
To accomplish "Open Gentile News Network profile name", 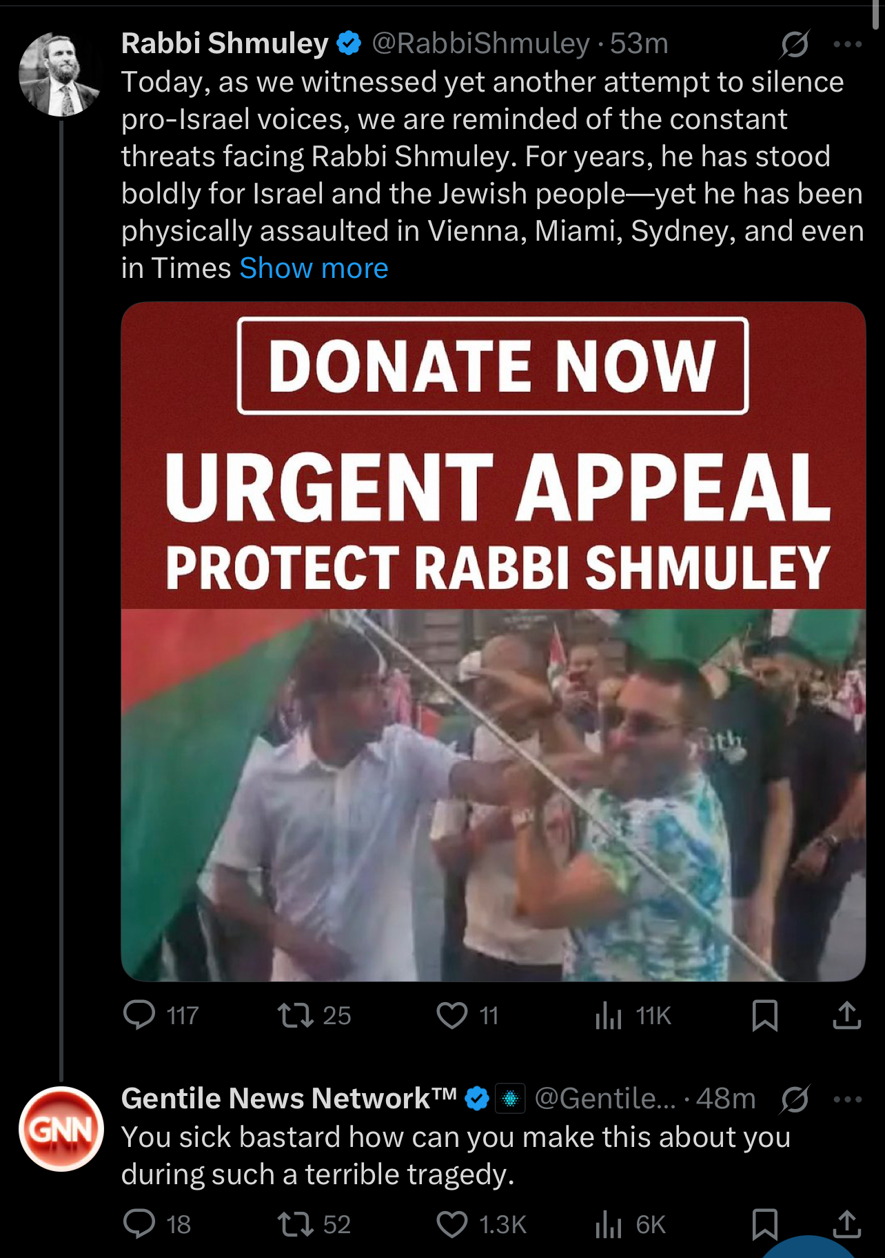I will coord(289,1098).
